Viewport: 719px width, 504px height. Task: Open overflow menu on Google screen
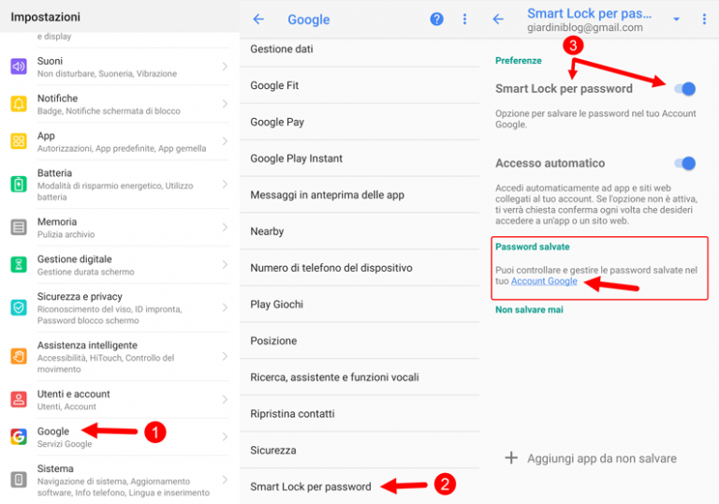tap(464, 20)
